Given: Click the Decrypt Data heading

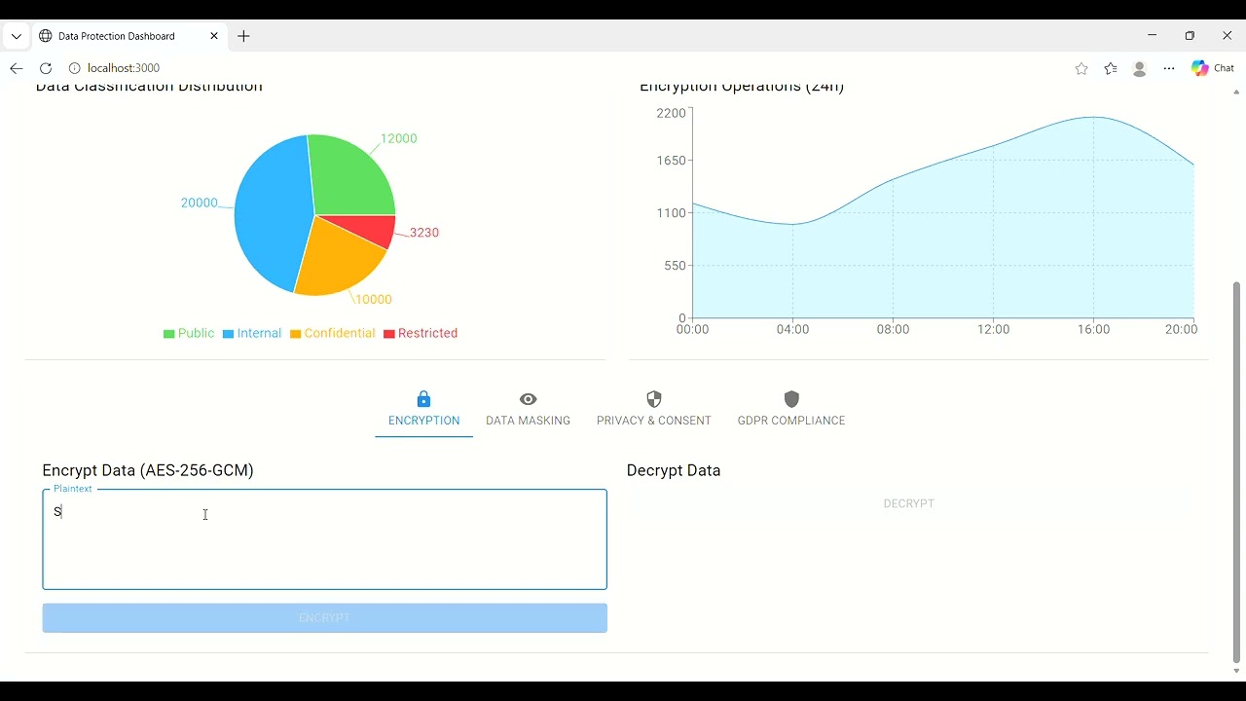Looking at the screenshot, I should (674, 470).
